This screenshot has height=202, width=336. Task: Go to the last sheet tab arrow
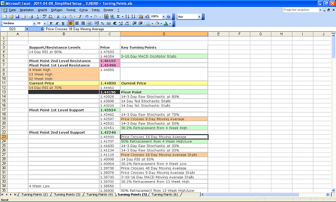click(x=15, y=194)
